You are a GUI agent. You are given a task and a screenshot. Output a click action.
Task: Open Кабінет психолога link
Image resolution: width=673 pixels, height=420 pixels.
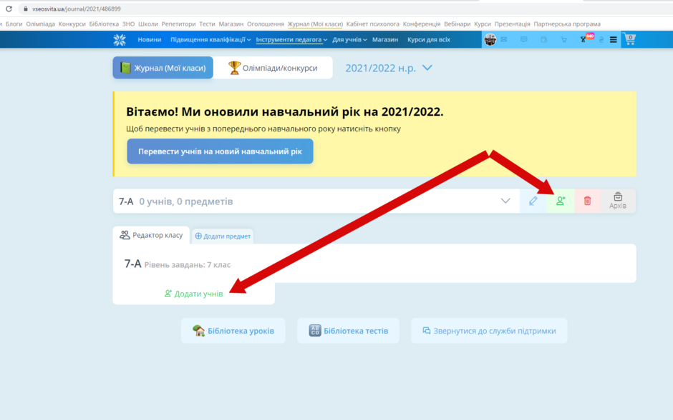click(x=372, y=24)
